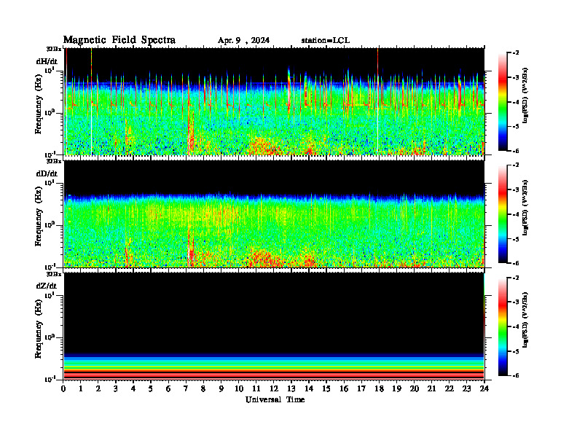The width and height of the screenshot is (577, 446).
Task: Click the 32Hz label atop dD/dt panel
Action: click(54, 161)
